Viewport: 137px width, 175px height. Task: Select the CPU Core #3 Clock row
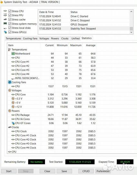pyautogui.click(x=52, y=144)
